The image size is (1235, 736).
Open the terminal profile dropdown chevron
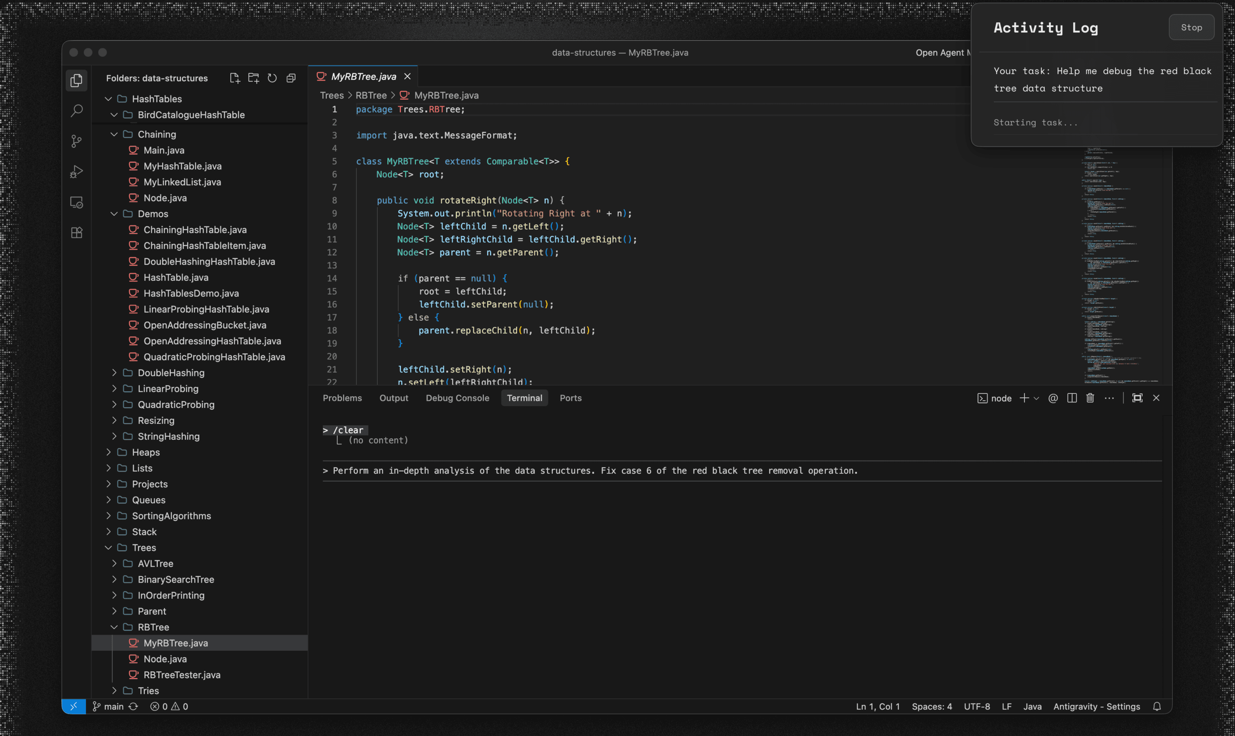(x=1036, y=398)
